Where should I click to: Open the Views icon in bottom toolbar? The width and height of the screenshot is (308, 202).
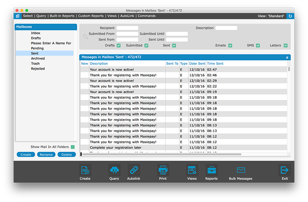(x=192, y=170)
